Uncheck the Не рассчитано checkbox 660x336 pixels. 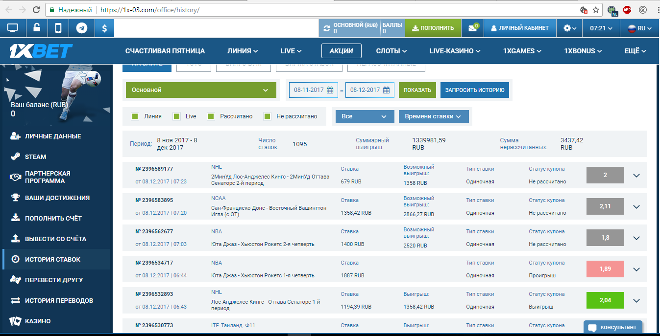pos(268,116)
